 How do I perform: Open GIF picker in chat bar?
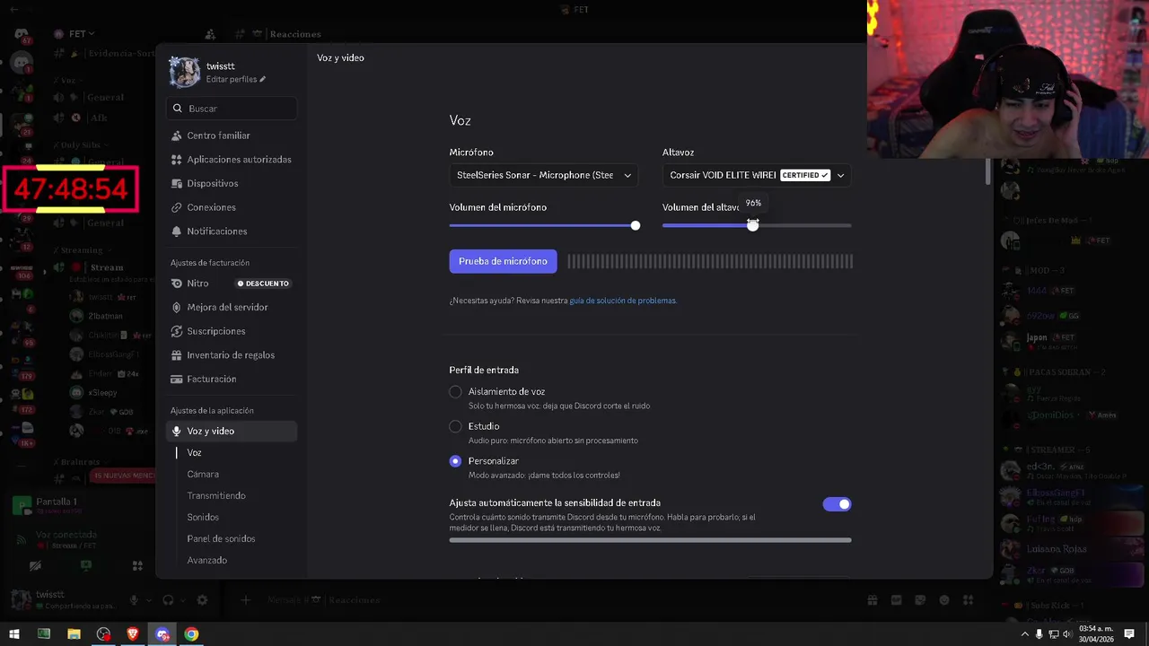click(896, 600)
